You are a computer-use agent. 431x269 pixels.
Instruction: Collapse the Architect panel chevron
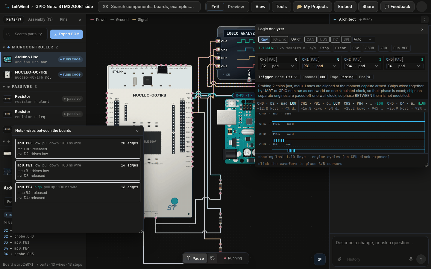[424, 19]
